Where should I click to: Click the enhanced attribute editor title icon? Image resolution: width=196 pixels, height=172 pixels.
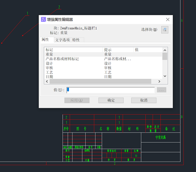point(44,20)
